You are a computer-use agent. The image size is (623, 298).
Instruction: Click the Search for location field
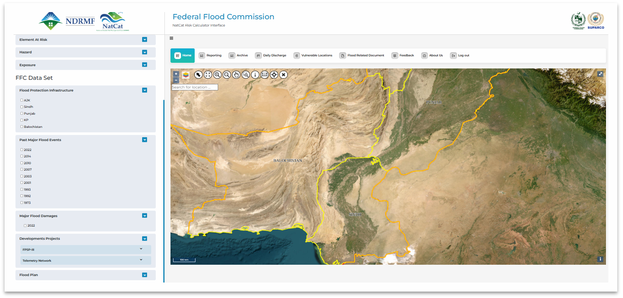[x=195, y=87]
